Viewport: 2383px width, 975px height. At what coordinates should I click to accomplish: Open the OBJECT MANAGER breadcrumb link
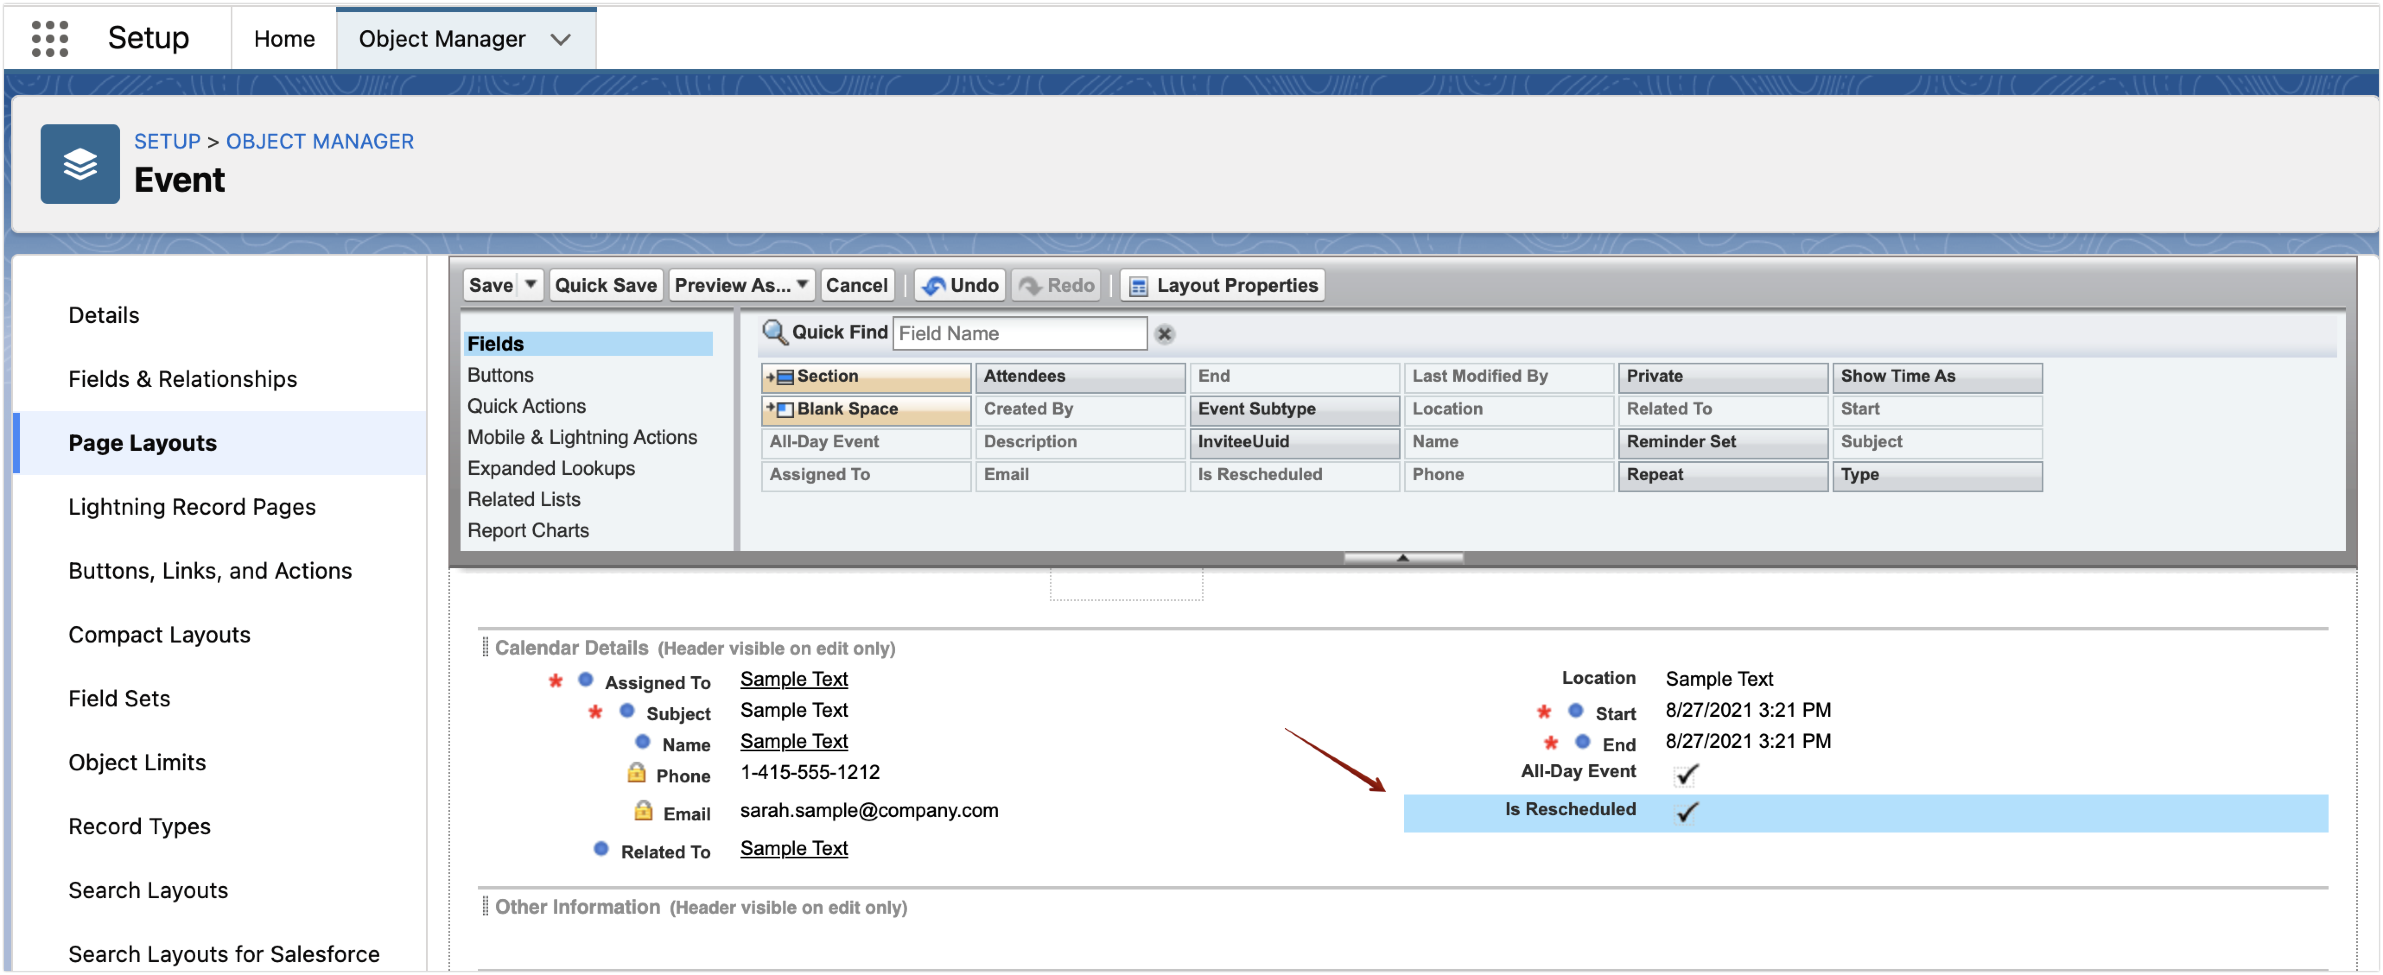319,141
